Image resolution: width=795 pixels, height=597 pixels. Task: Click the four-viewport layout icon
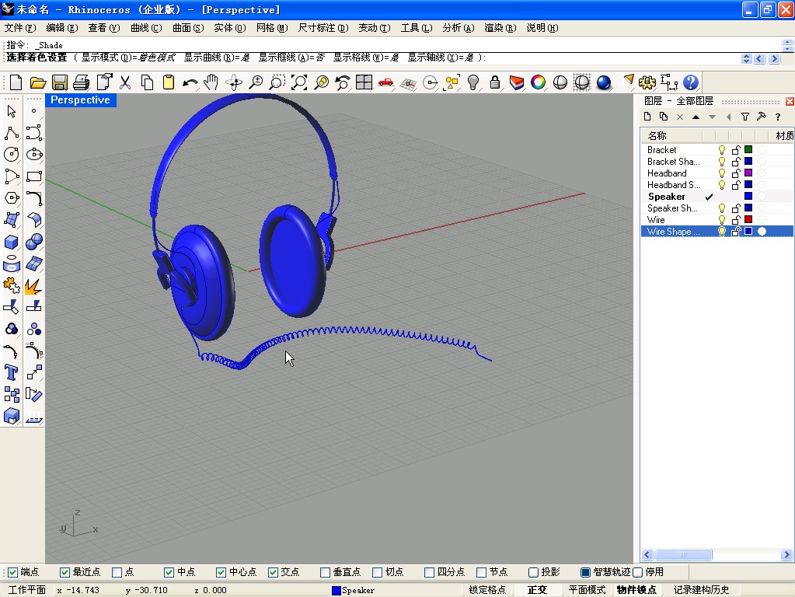pyautogui.click(x=364, y=82)
